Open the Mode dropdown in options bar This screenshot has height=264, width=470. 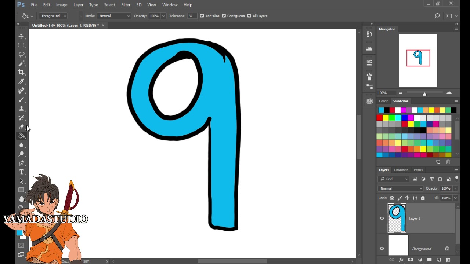[114, 16]
